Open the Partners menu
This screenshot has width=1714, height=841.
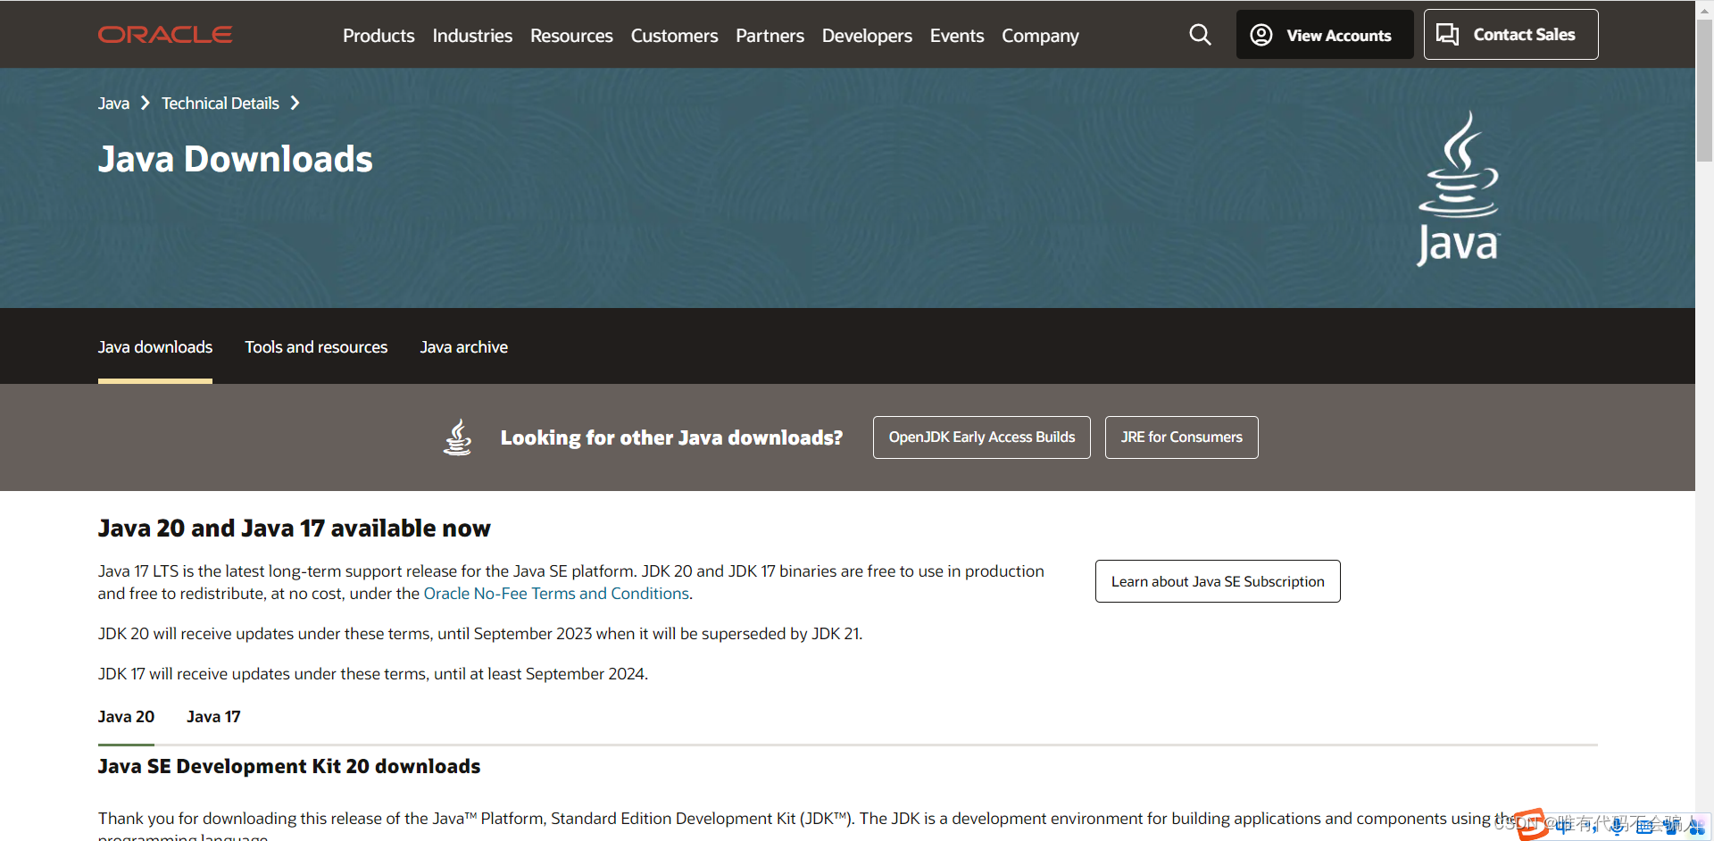[x=770, y=36]
